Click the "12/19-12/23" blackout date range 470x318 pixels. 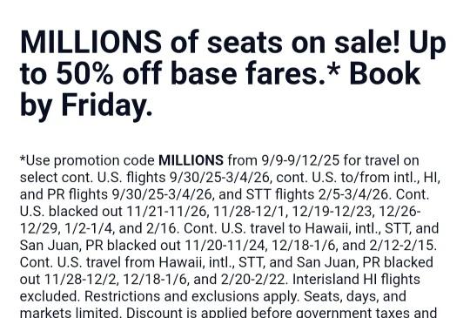(332, 212)
